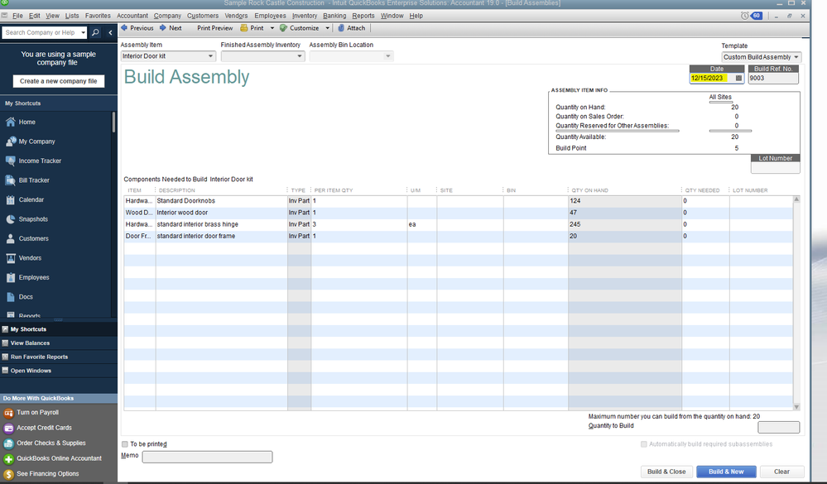Click the Customize toolbar icon
Viewport: 827px width, 484px height.
click(284, 28)
